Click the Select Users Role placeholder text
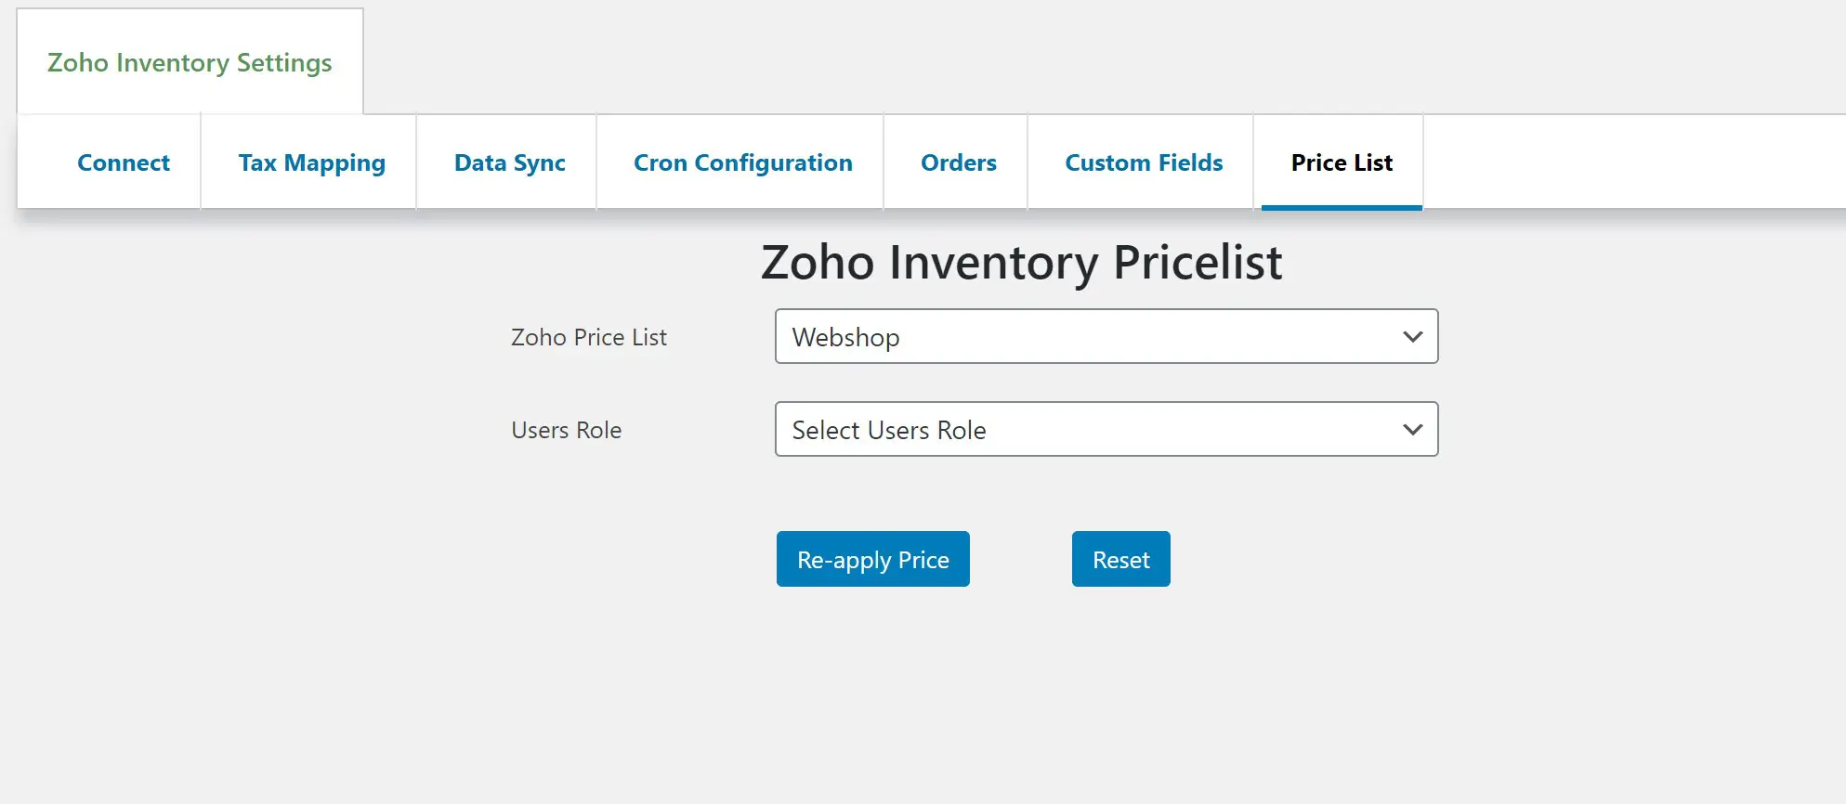 click(x=888, y=429)
